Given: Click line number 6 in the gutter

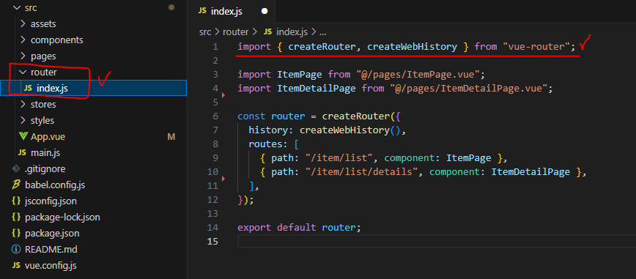Looking at the screenshot, I should coord(215,116).
